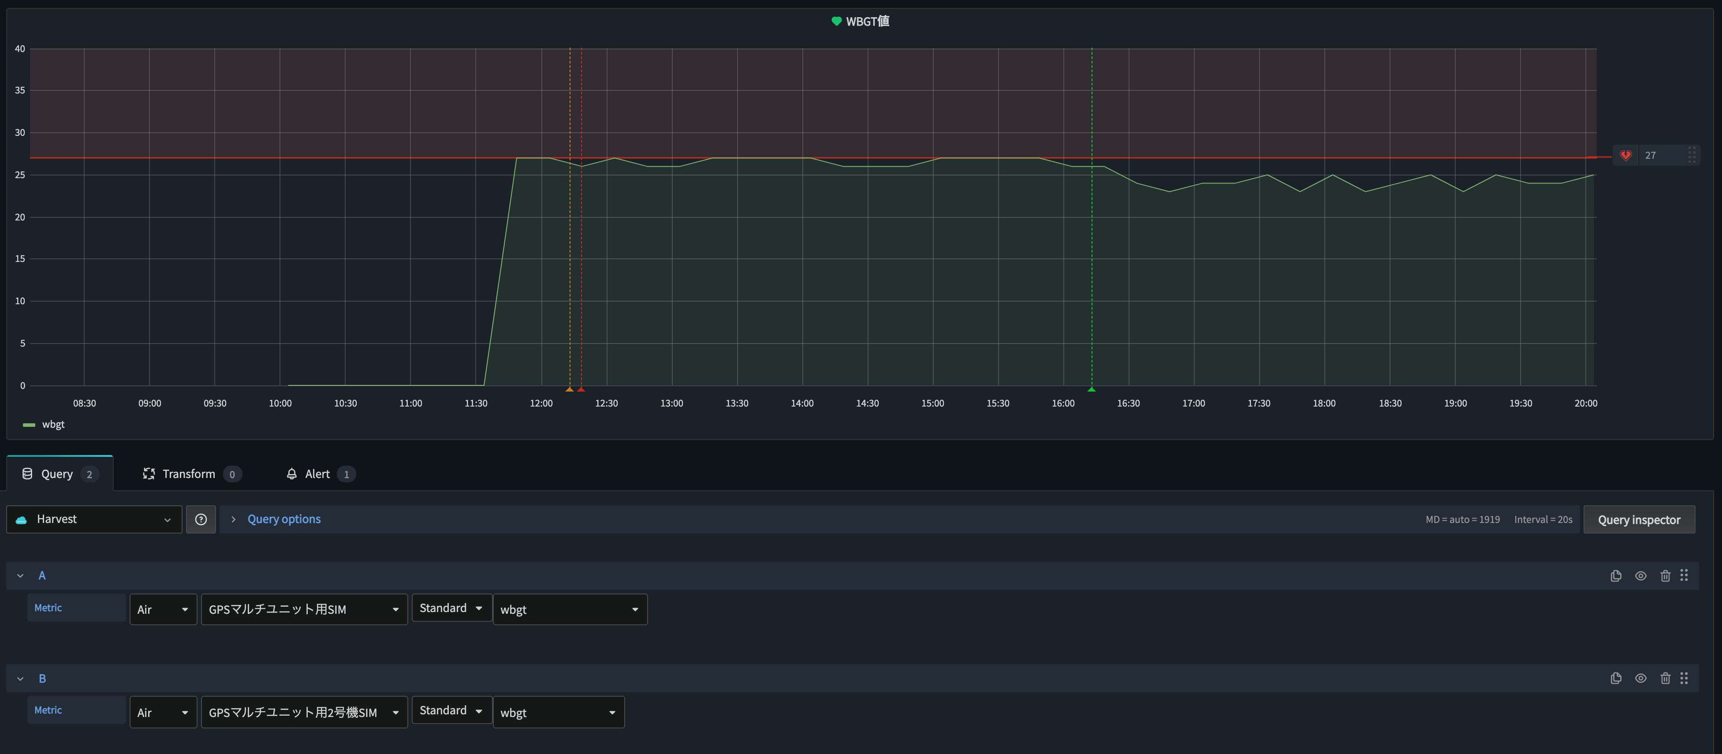Copy query B with the duplicate icon

click(1616, 678)
